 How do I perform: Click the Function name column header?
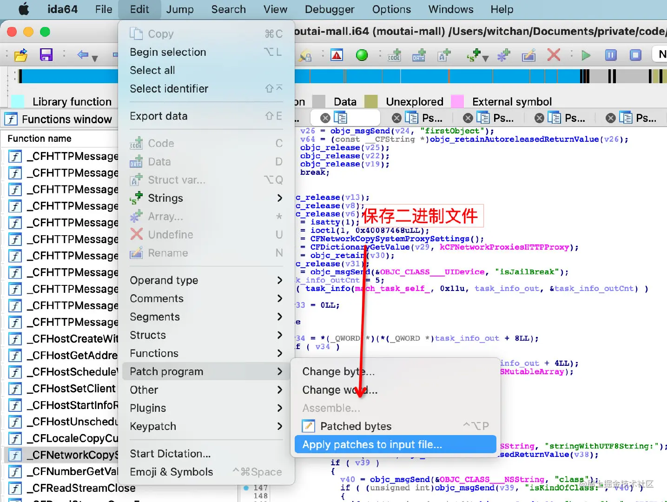click(59, 139)
